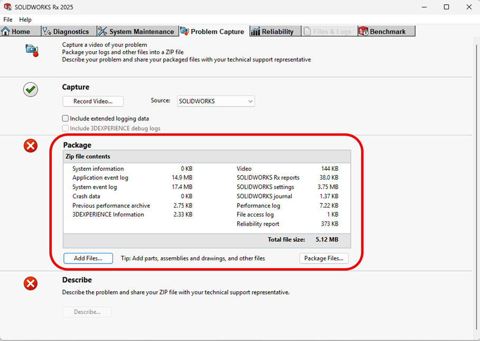
Task: Click the Capture section heading
Action: click(76, 87)
